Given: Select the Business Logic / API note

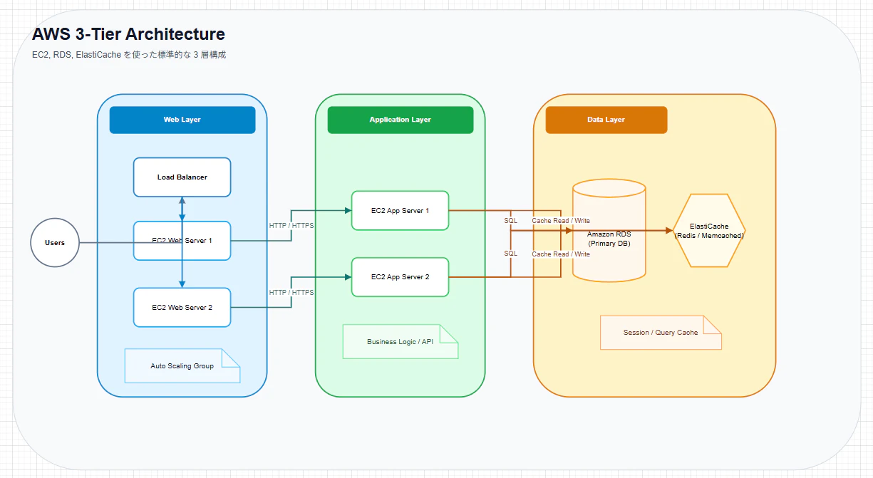Looking at the screenshot, I should coord(401,342).
